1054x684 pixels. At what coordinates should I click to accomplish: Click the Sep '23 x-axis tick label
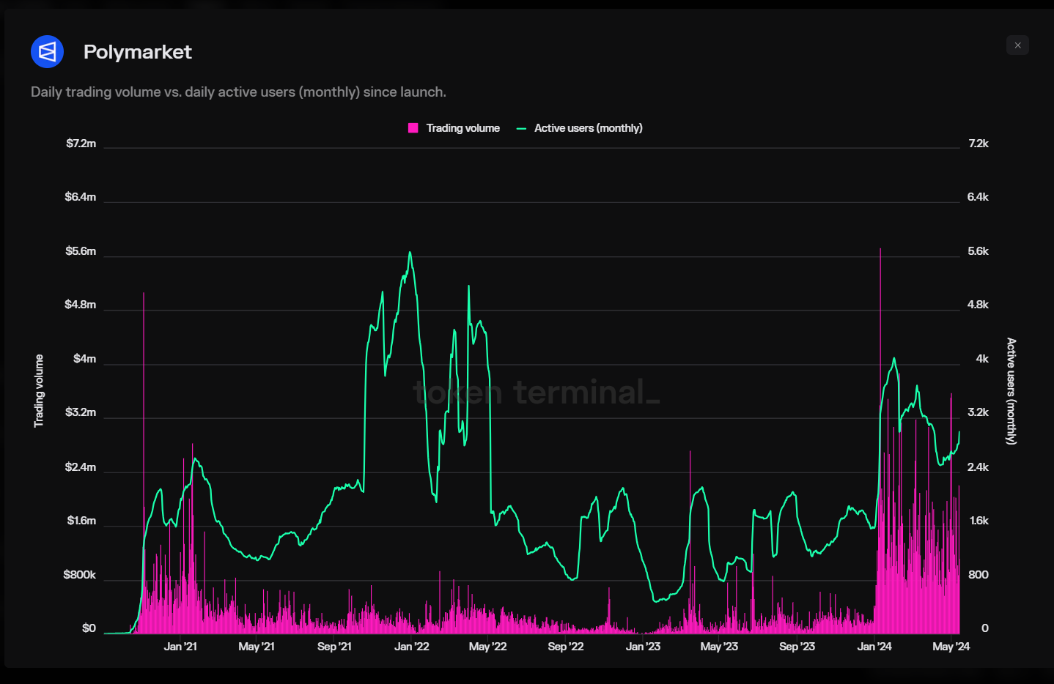point(797,647)
